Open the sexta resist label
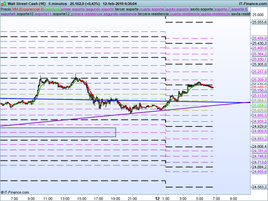This screenshot has width=268, height=201. (x=241, y=14)
